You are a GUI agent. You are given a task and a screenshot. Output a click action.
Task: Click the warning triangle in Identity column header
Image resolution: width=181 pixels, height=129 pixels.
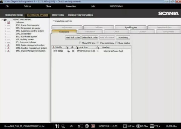pos(54,47)
